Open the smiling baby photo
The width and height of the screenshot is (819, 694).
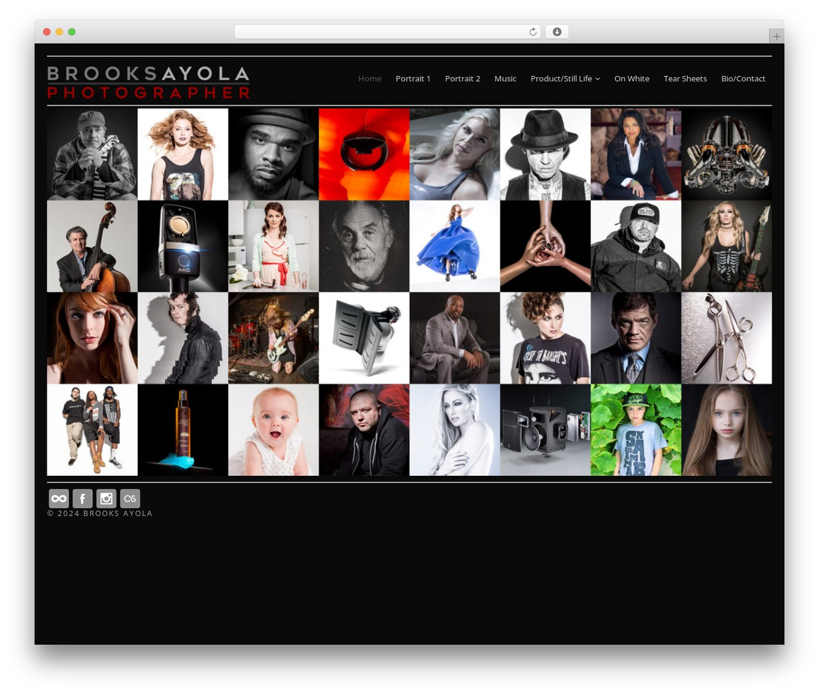click(x=273, y=430)
